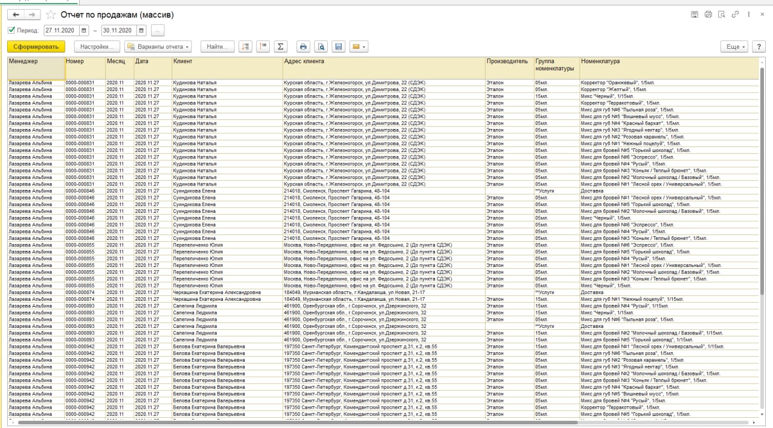Image resolution: width=773 pixels, height=428 pixels.
Task: Click the print icon next to the sum button
Action: point(304,46)
